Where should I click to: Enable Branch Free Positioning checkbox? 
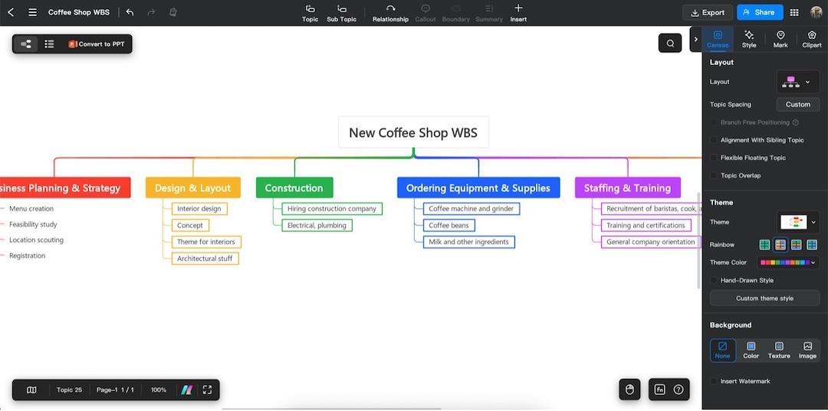(714, 122)
